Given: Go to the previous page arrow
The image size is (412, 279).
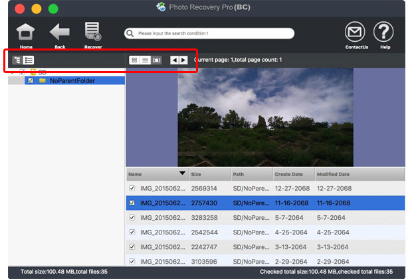Looking at the screenshot, I should [x=175, y=60].
